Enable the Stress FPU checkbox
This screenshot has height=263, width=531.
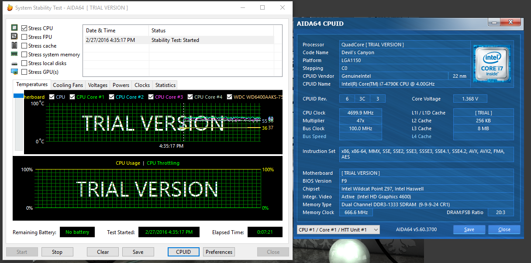click(x=24, y=37)
